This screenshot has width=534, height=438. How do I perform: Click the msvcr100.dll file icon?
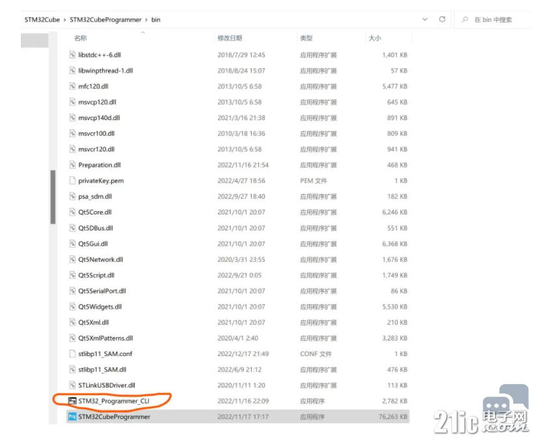[72, 133]
